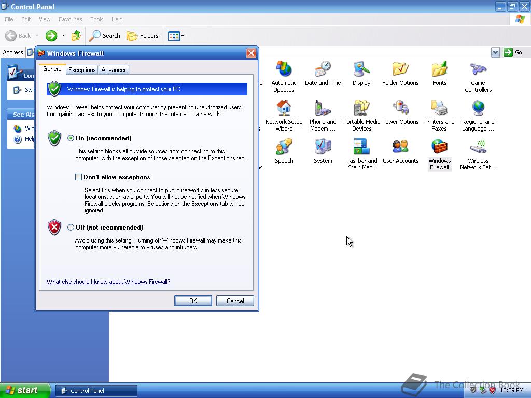Click the red shield security tray icon

tap(493, 391)
